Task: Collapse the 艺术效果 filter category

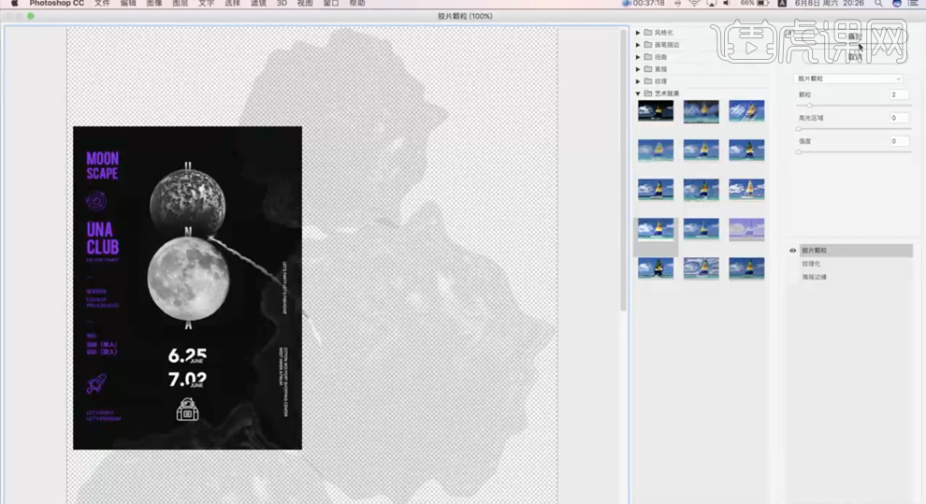Action: tap(638, 94)
